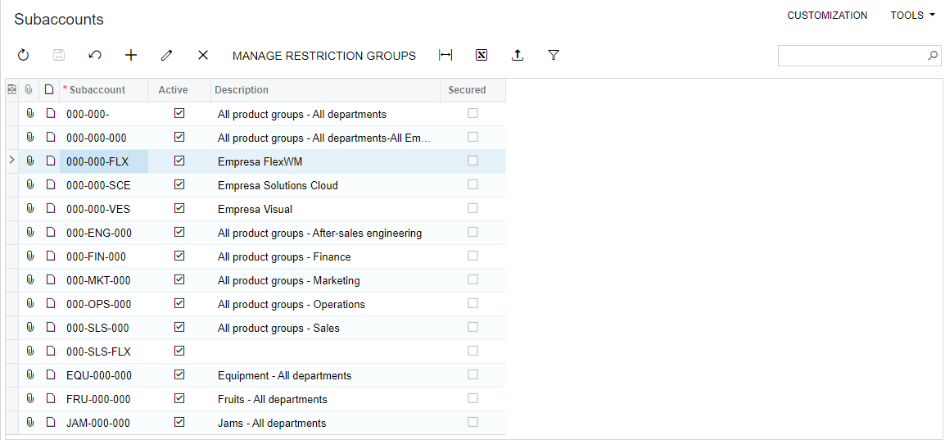The image size is (945, 440).
Task: Click the upload icon in toolbar
Action: click(517, 56)
